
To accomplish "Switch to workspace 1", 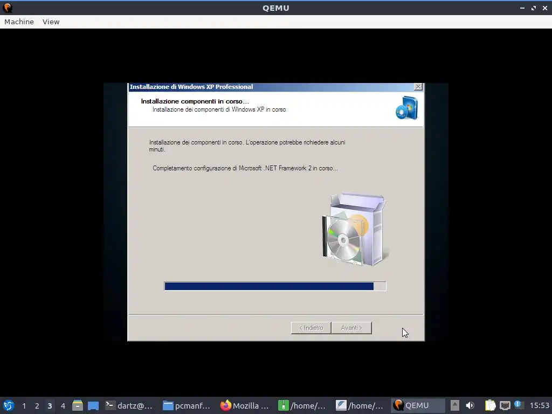I will tap(24, 406).
